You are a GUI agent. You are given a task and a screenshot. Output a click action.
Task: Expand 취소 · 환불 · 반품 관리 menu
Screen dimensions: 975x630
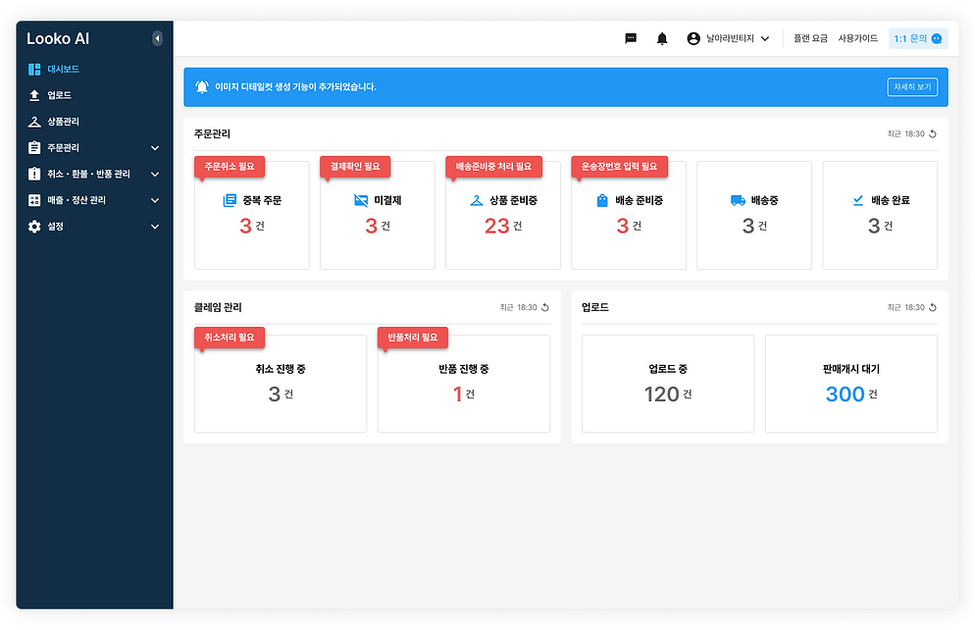[x=155, y=175]
